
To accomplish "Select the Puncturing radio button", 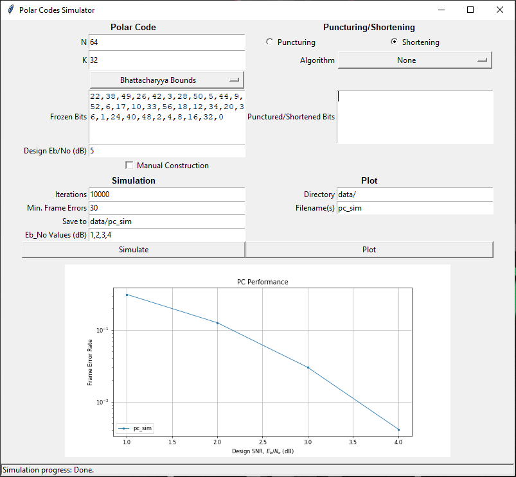I will 270,42.
